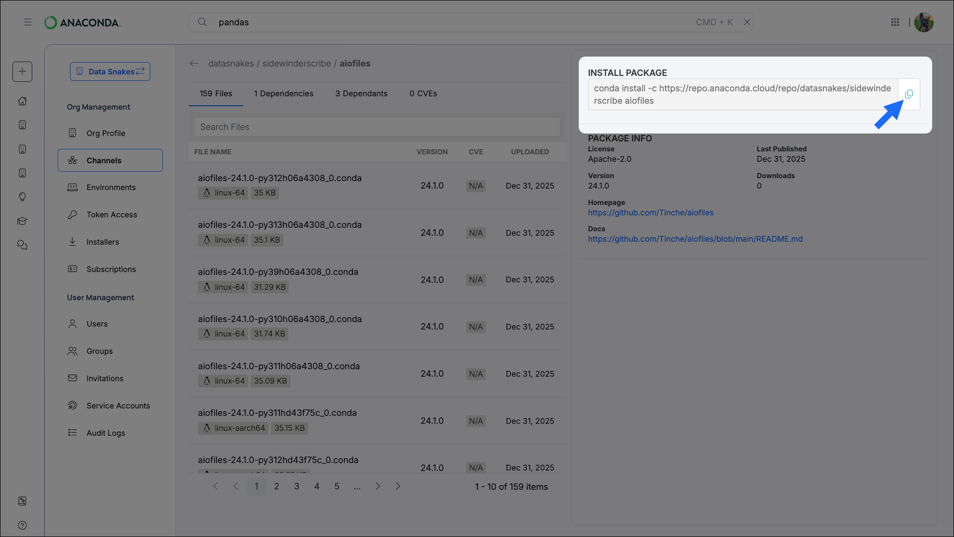Screen dimensions: 954x537
Task: Jump to last page of files
Action: click(x=398, y=486)
